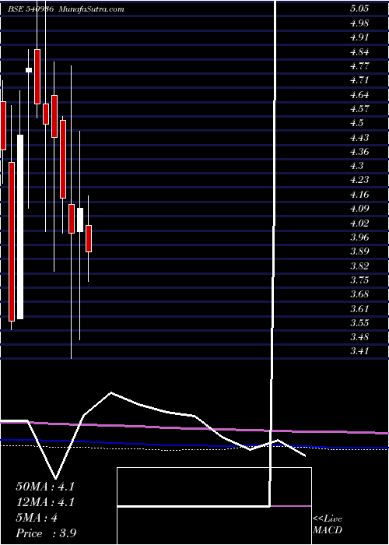This screenshot has height=545, width=389.
Task: Select the 4.16 price axis label
Action: [359, 195]
